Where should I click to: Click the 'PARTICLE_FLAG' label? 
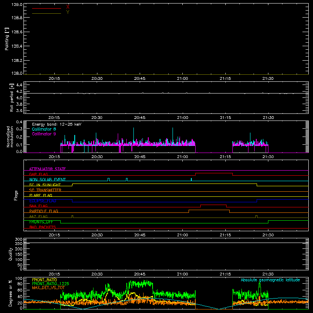click(x=44, y=211)
